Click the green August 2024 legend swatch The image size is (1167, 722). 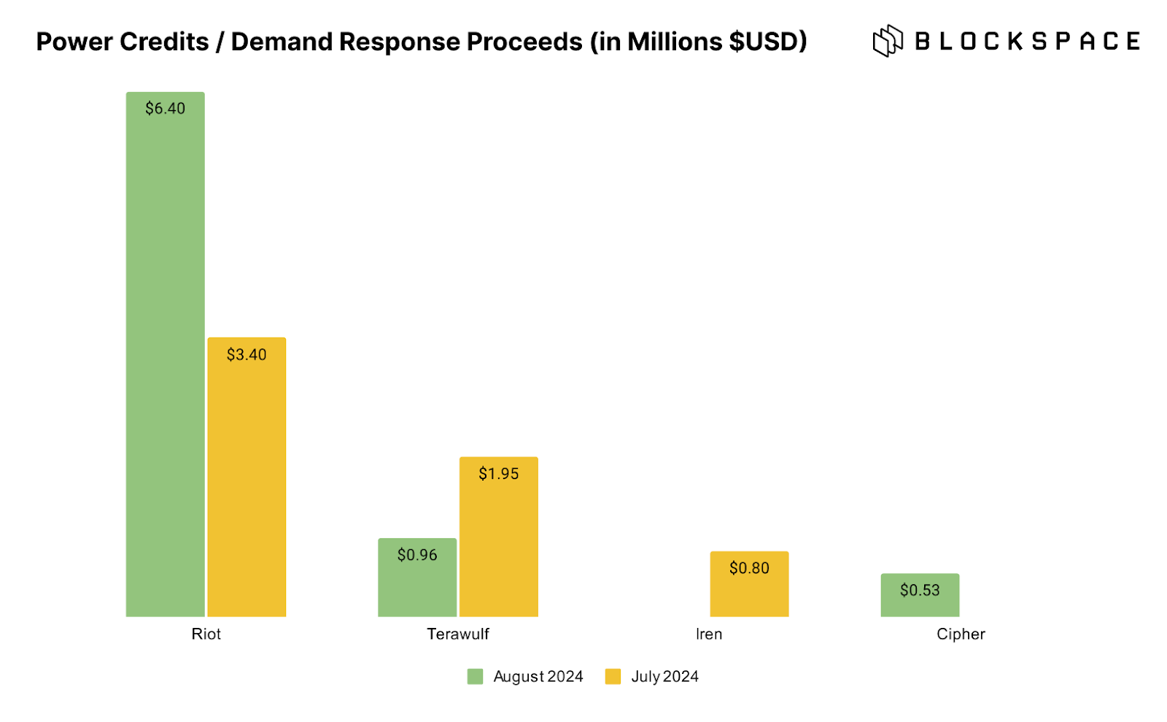(476, 677)
